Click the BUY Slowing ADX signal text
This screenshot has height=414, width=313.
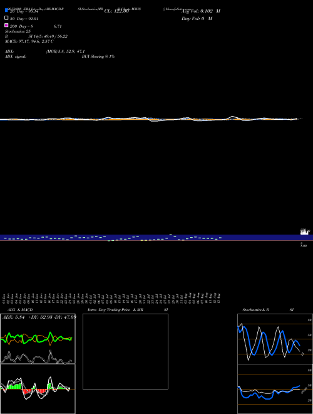tap(98, 56)
